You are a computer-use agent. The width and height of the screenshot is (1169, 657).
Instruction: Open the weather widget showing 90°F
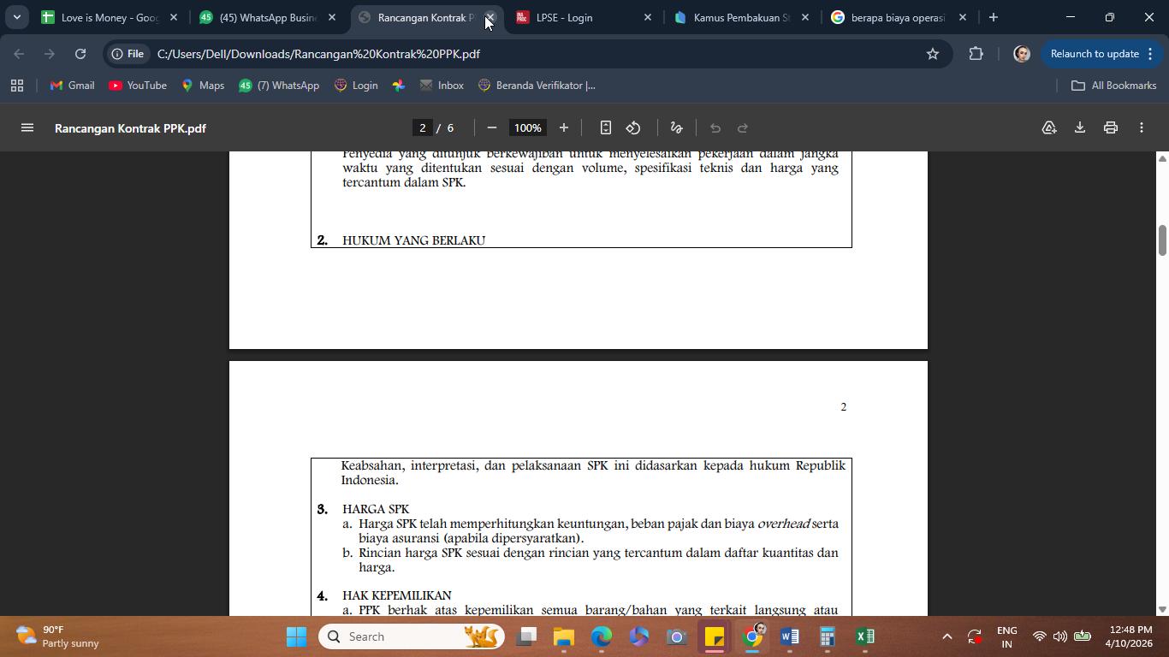coord(58,636)
